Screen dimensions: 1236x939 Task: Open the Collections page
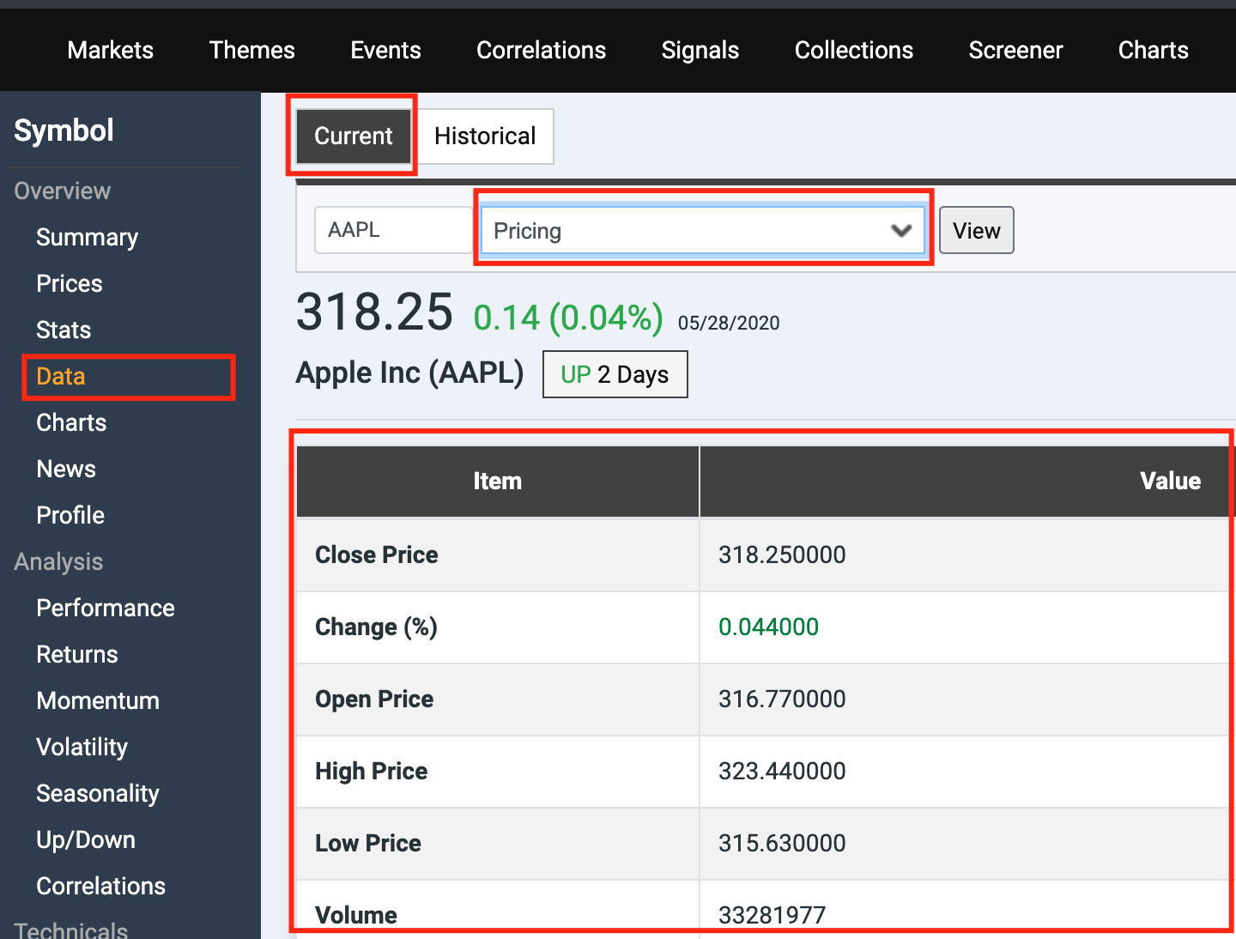point(853,50)
